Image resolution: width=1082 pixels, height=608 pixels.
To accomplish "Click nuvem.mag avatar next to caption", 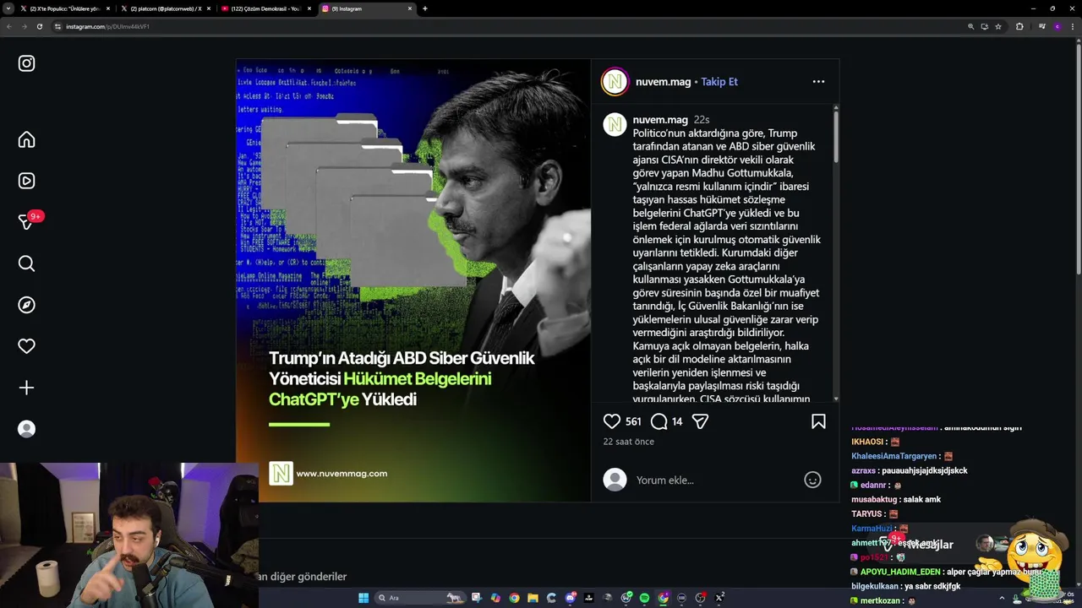I will pyautogui.click(x=615, y=125).
